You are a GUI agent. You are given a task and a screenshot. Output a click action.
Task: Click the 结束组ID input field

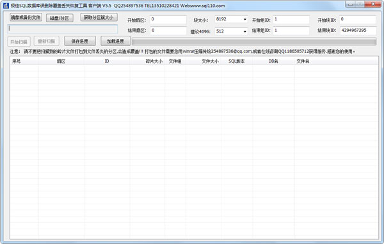pyautogui.click(x=291, y=31)
